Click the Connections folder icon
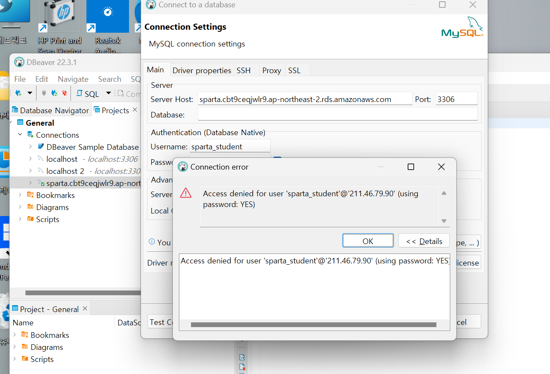Screen dimensions: 550x374 tap(30, 135)
